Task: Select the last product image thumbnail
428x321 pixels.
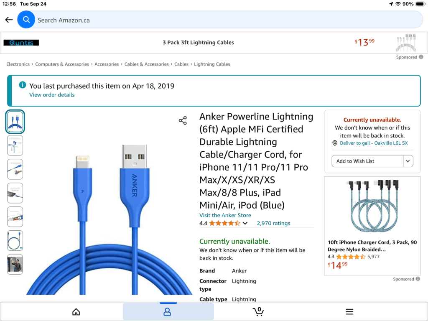Action: click(x=15, y=264)
